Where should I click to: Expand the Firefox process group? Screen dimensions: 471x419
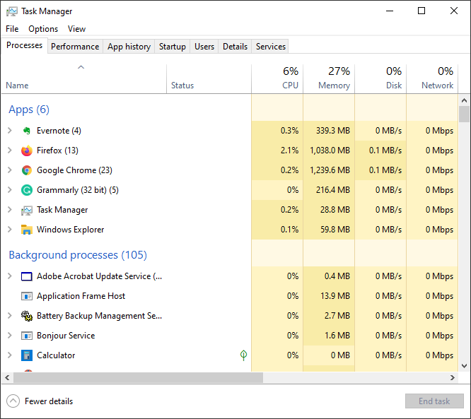[10, 151]
